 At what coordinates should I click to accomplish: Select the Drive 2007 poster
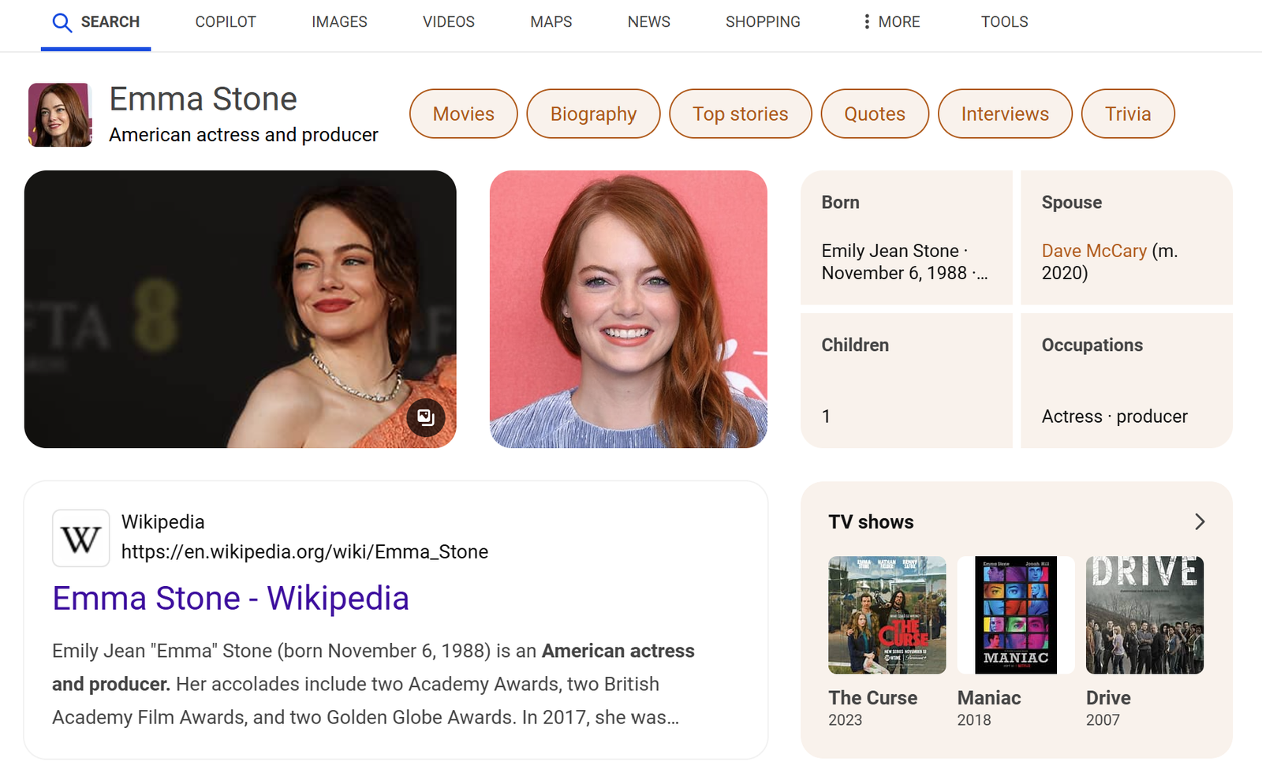click(1144, 615)
